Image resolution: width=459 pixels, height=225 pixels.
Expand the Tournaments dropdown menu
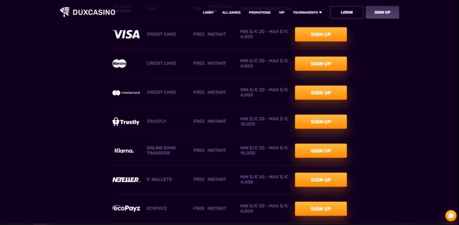click(x=307, y=13)
